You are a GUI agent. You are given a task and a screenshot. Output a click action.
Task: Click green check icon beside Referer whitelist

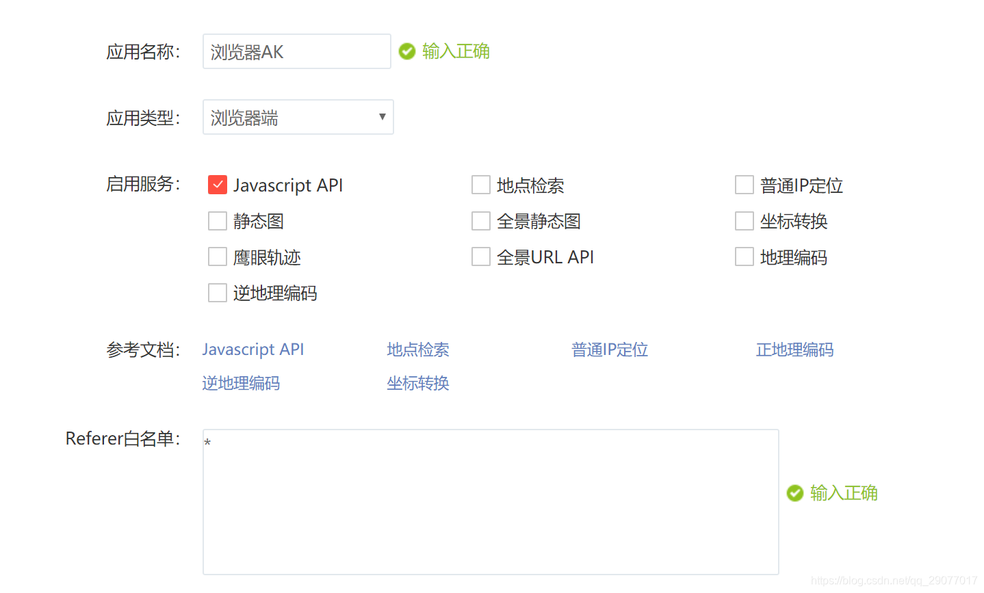pos(795,493)
